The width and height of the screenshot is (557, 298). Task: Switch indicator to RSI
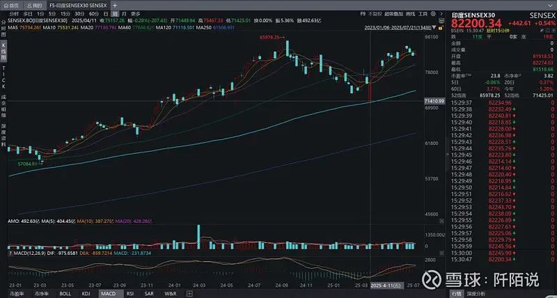tap(130, 294)
